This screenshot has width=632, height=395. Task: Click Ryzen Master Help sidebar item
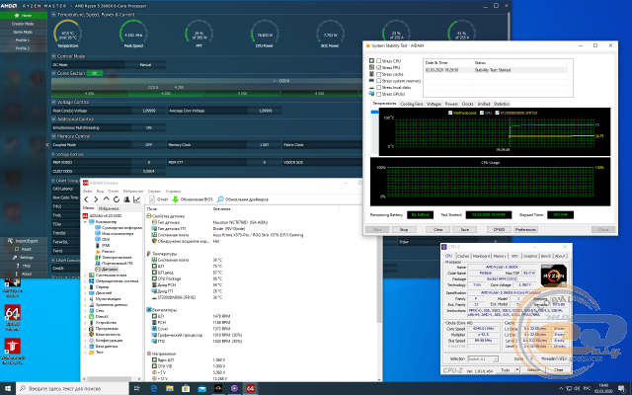click(24, 266)
